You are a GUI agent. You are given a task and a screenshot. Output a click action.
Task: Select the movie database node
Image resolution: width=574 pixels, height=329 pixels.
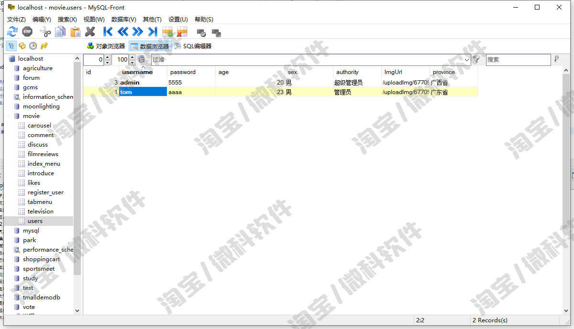coord(31,116)
